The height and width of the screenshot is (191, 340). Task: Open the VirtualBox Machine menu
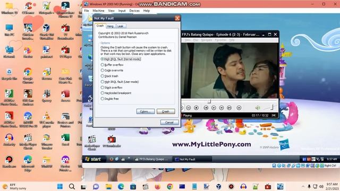tap(98, 11)
